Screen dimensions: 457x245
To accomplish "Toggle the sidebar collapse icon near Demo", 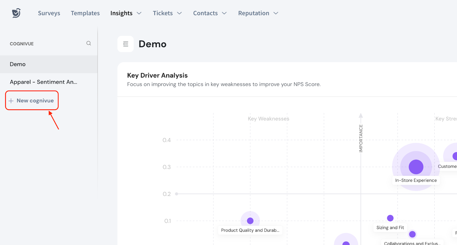I will click(126, 44).
